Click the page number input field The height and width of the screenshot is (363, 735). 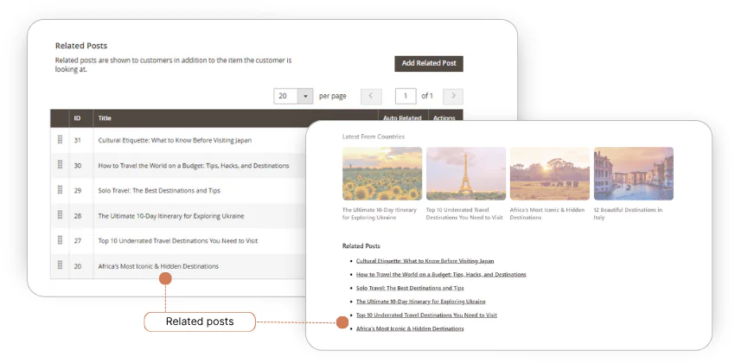pyautogui.click(x=405, y=96)
